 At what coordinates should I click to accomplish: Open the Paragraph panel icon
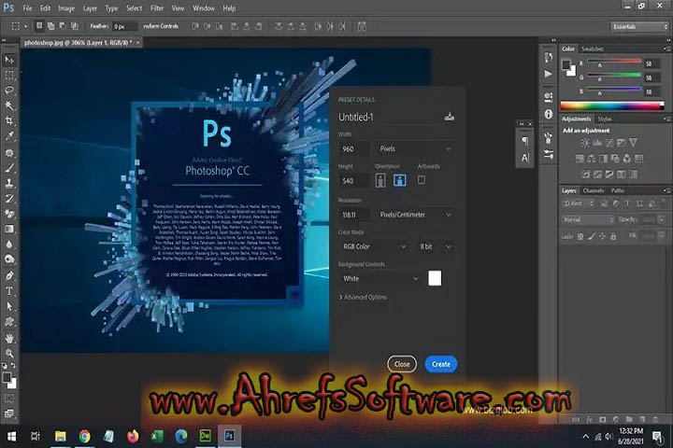point(524,141)
